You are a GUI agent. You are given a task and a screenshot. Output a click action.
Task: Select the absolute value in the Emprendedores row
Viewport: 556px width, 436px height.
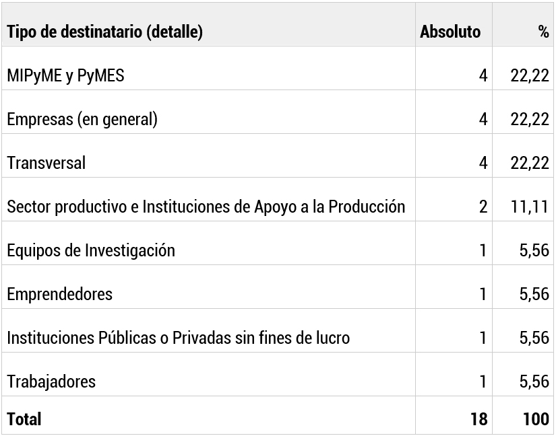click(483, 294)
